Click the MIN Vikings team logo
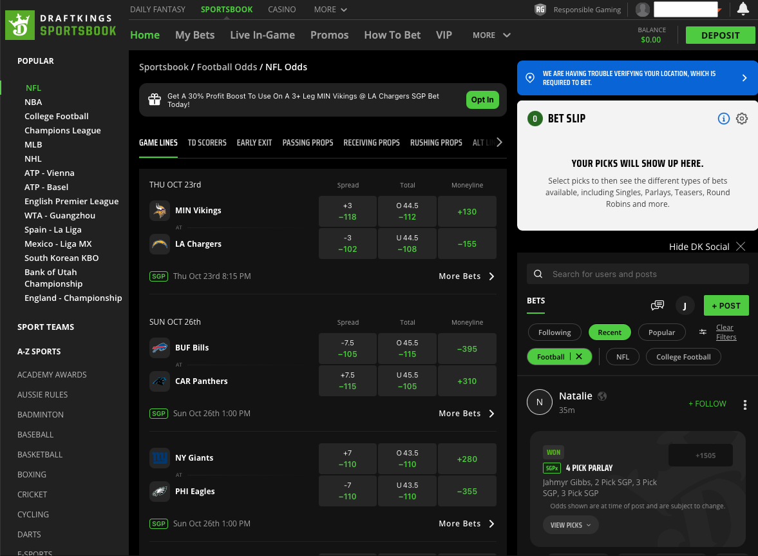Viewport: 758px width, 556px height. 159,210
